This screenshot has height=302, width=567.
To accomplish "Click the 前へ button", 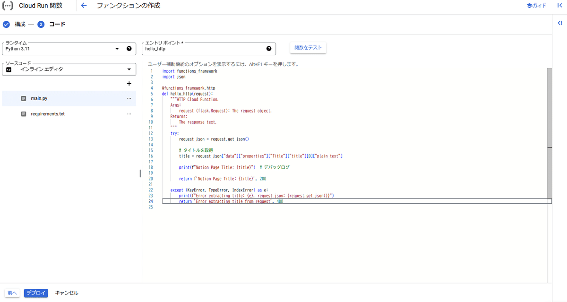I will [13, 293].
